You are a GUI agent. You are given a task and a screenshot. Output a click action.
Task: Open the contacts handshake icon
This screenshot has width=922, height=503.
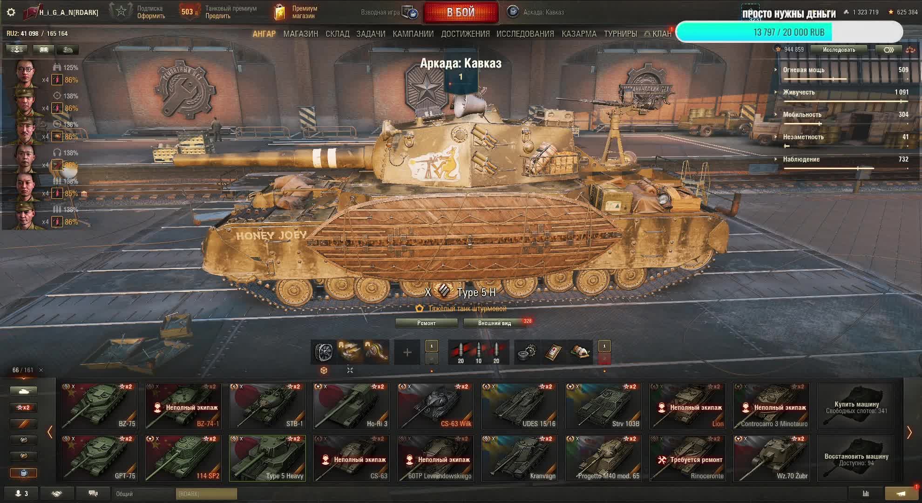point(56,494)
